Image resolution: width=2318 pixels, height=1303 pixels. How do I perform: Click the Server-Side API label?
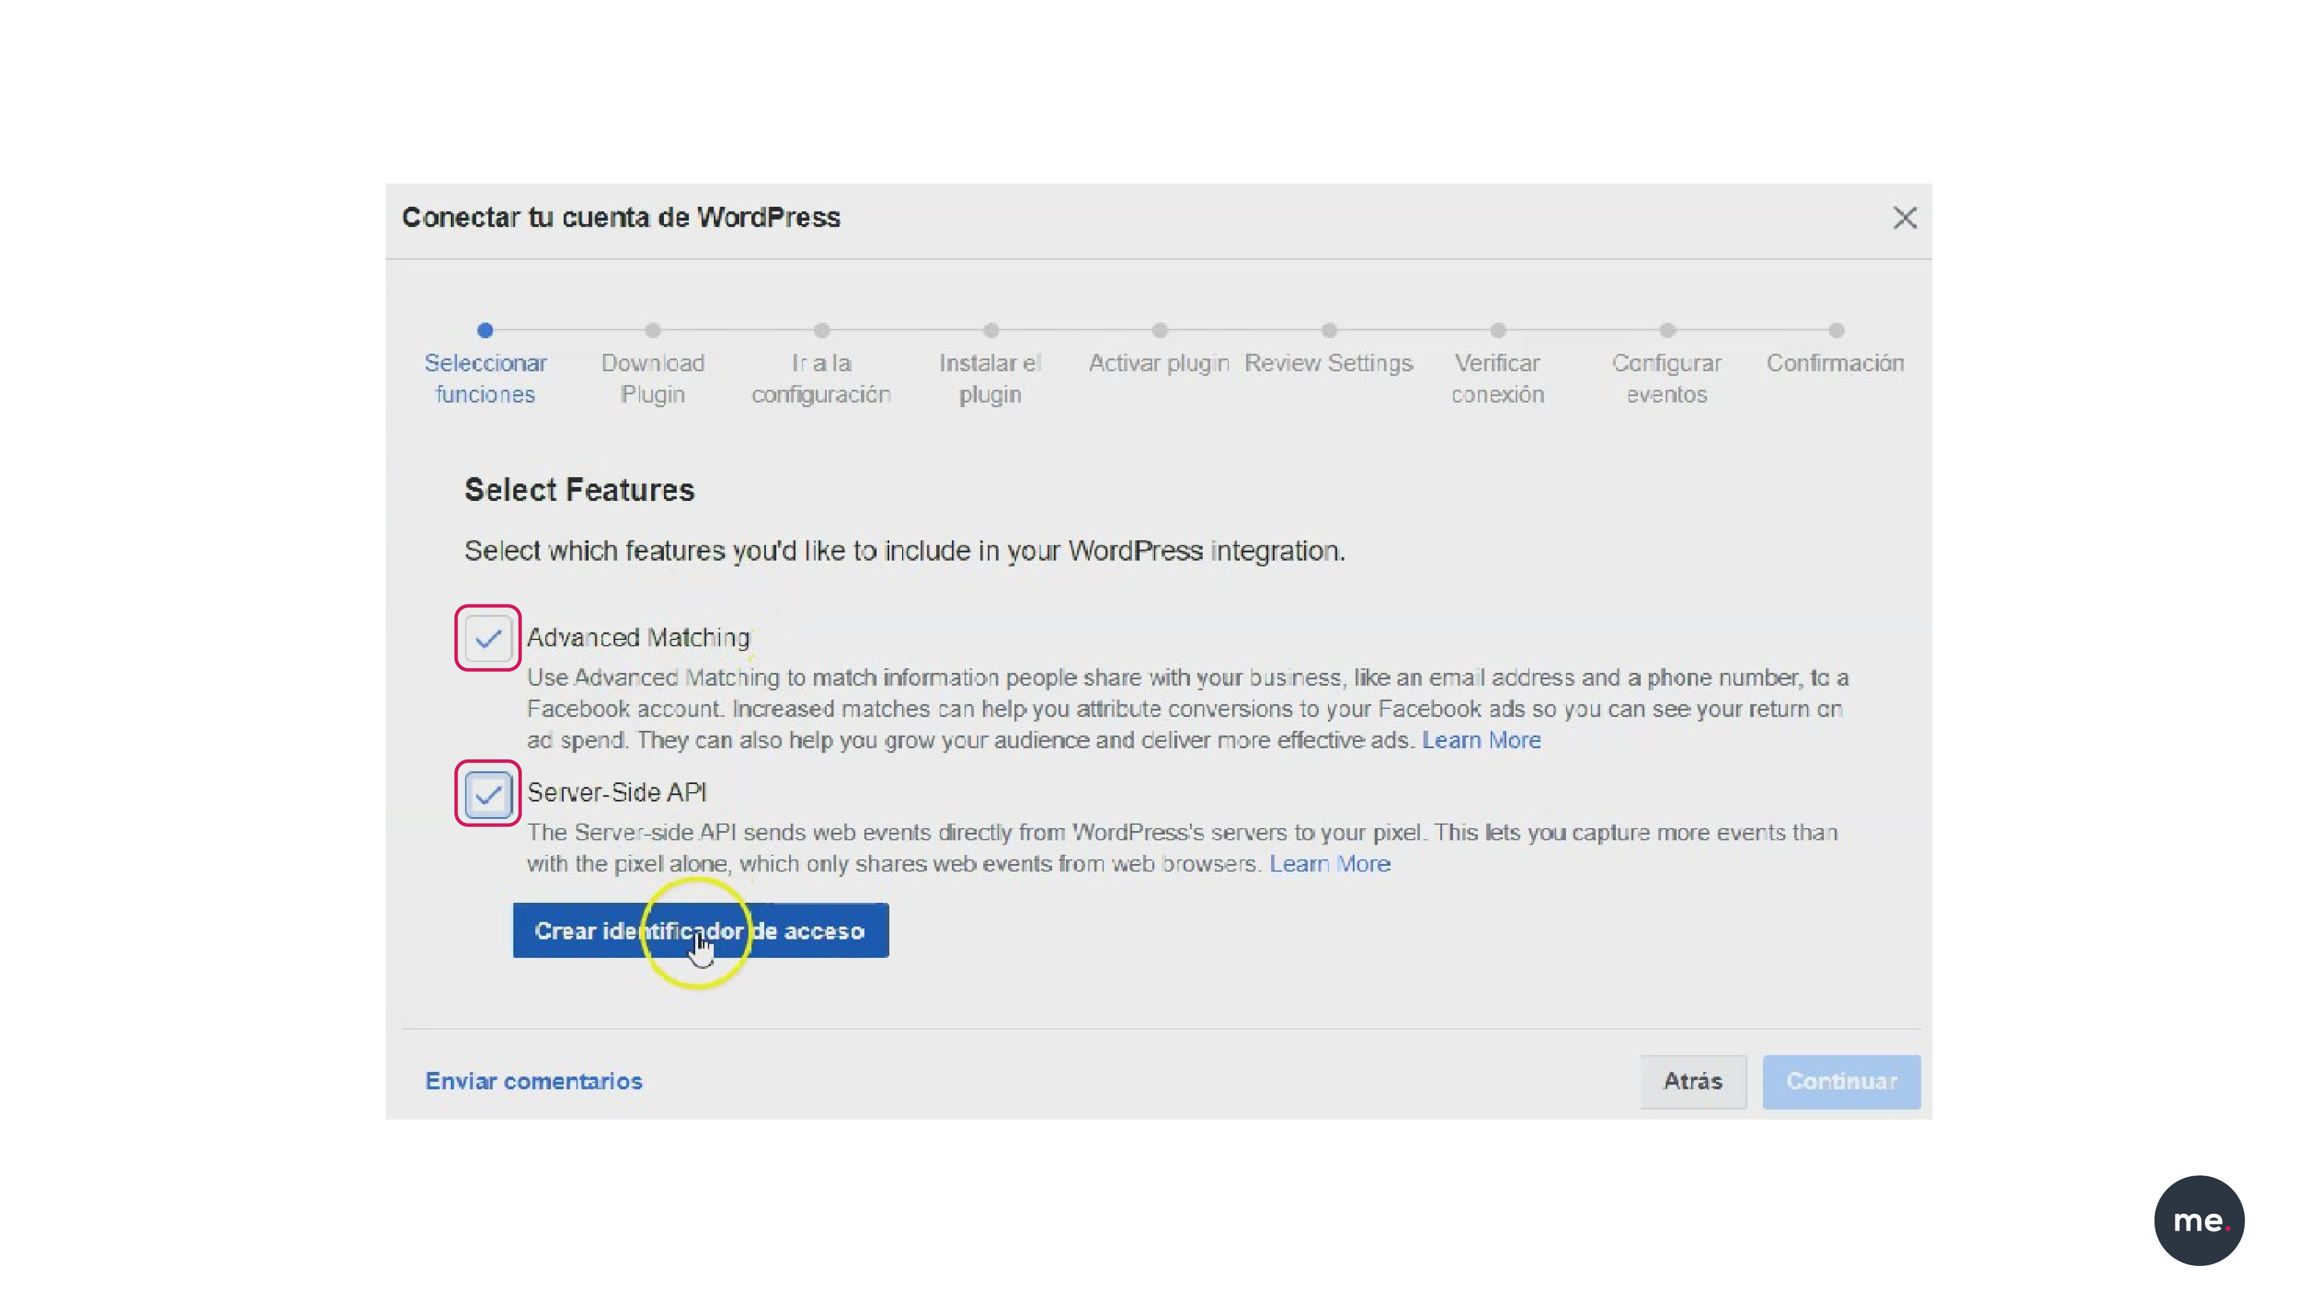pos(617,792)
